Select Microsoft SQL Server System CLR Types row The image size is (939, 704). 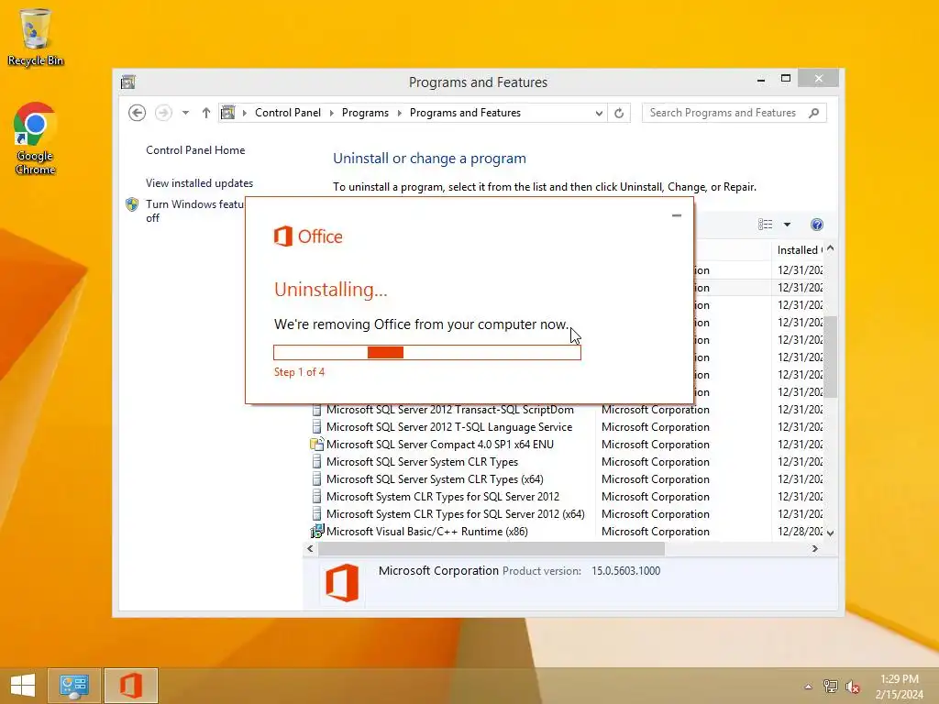422,462
